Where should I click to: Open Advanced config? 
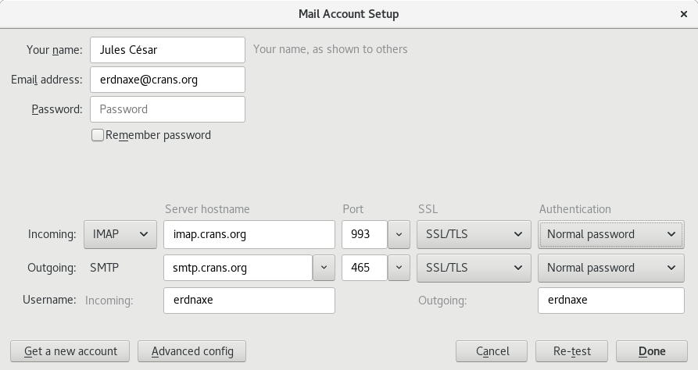point(192,351)
